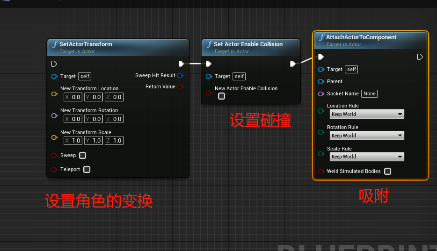Click Sweep boolean input pin
The image size is (437, 251).
pyautogui.click(x=54, y=156)
